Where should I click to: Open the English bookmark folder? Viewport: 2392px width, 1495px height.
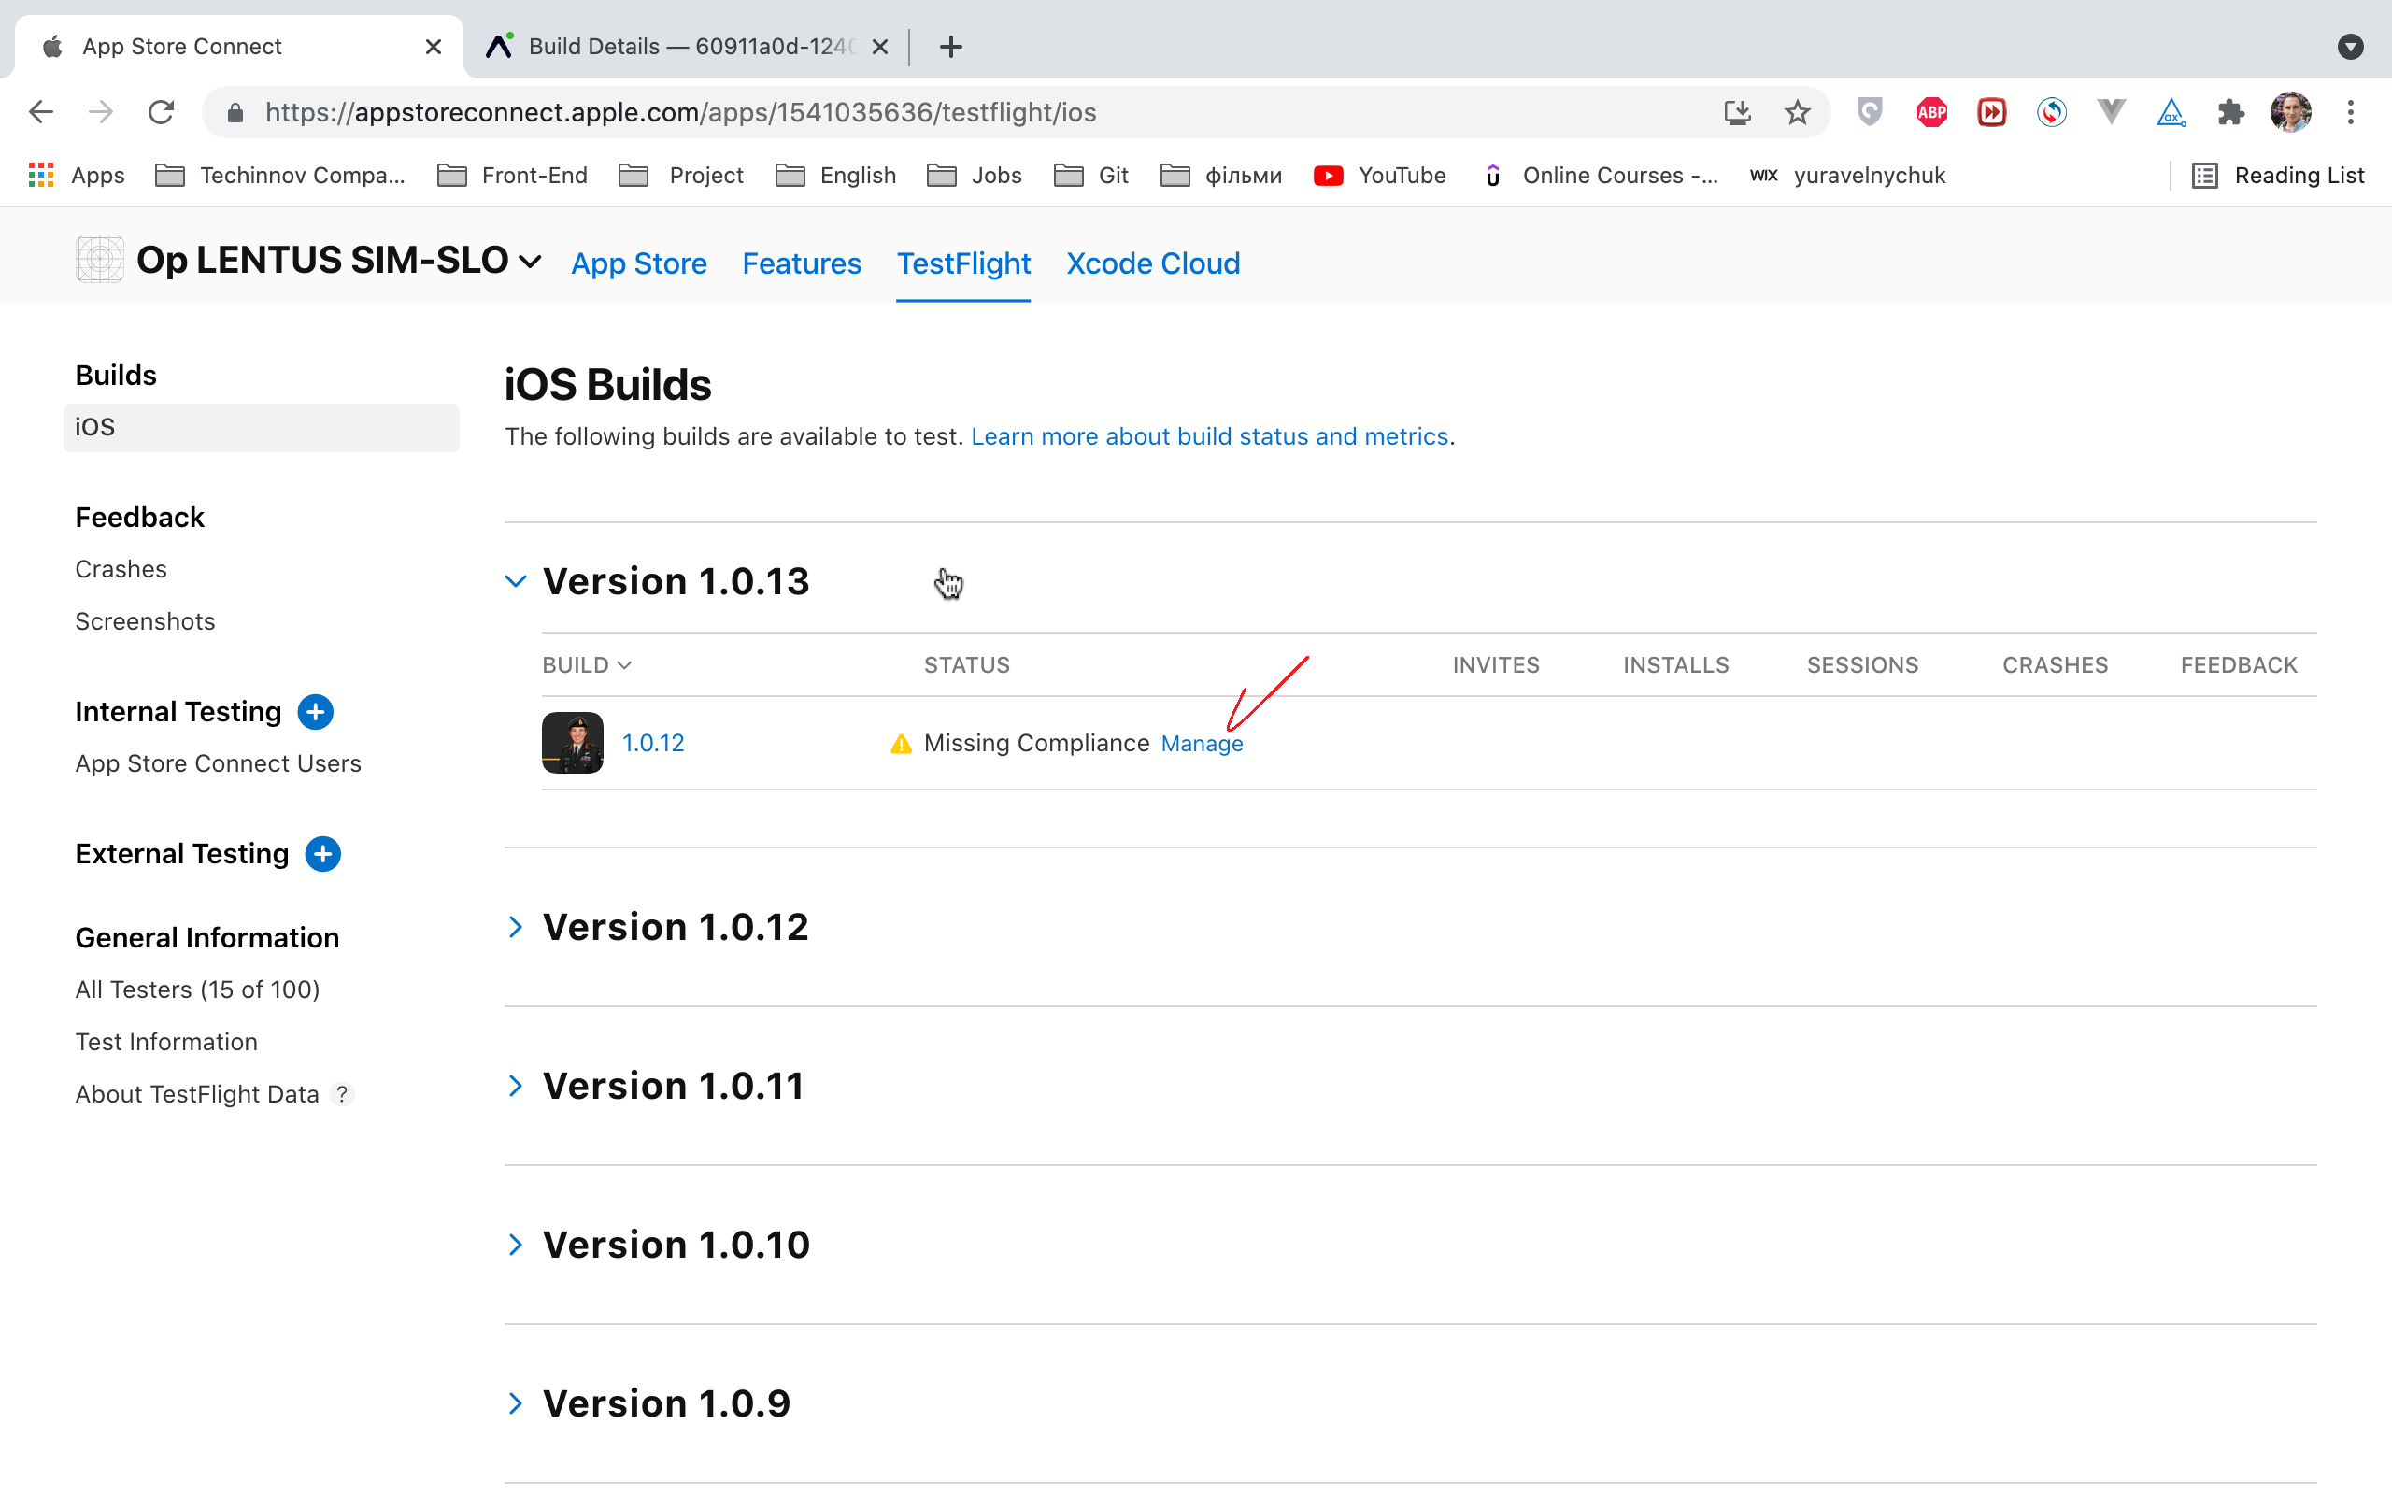[x=836, y=175]
